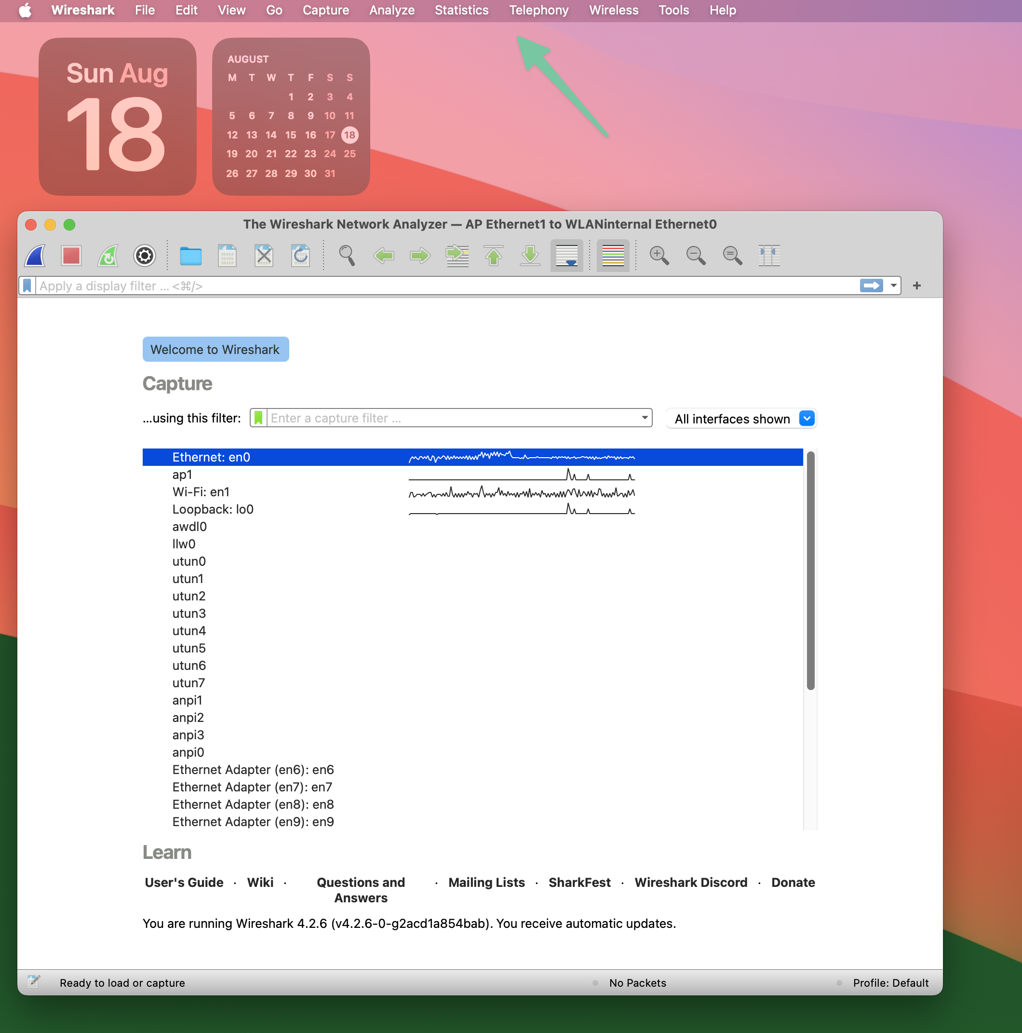Image resolution: width=1022 pixels, height=1033 pixels.
Task: Click the Wireshark Discord link
Action: click(691, 882)
